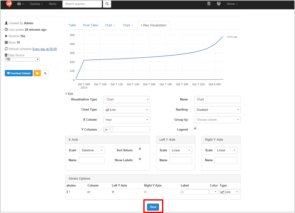
Task: Switch to the second Chart tab
Action: (x=126, y=25)
